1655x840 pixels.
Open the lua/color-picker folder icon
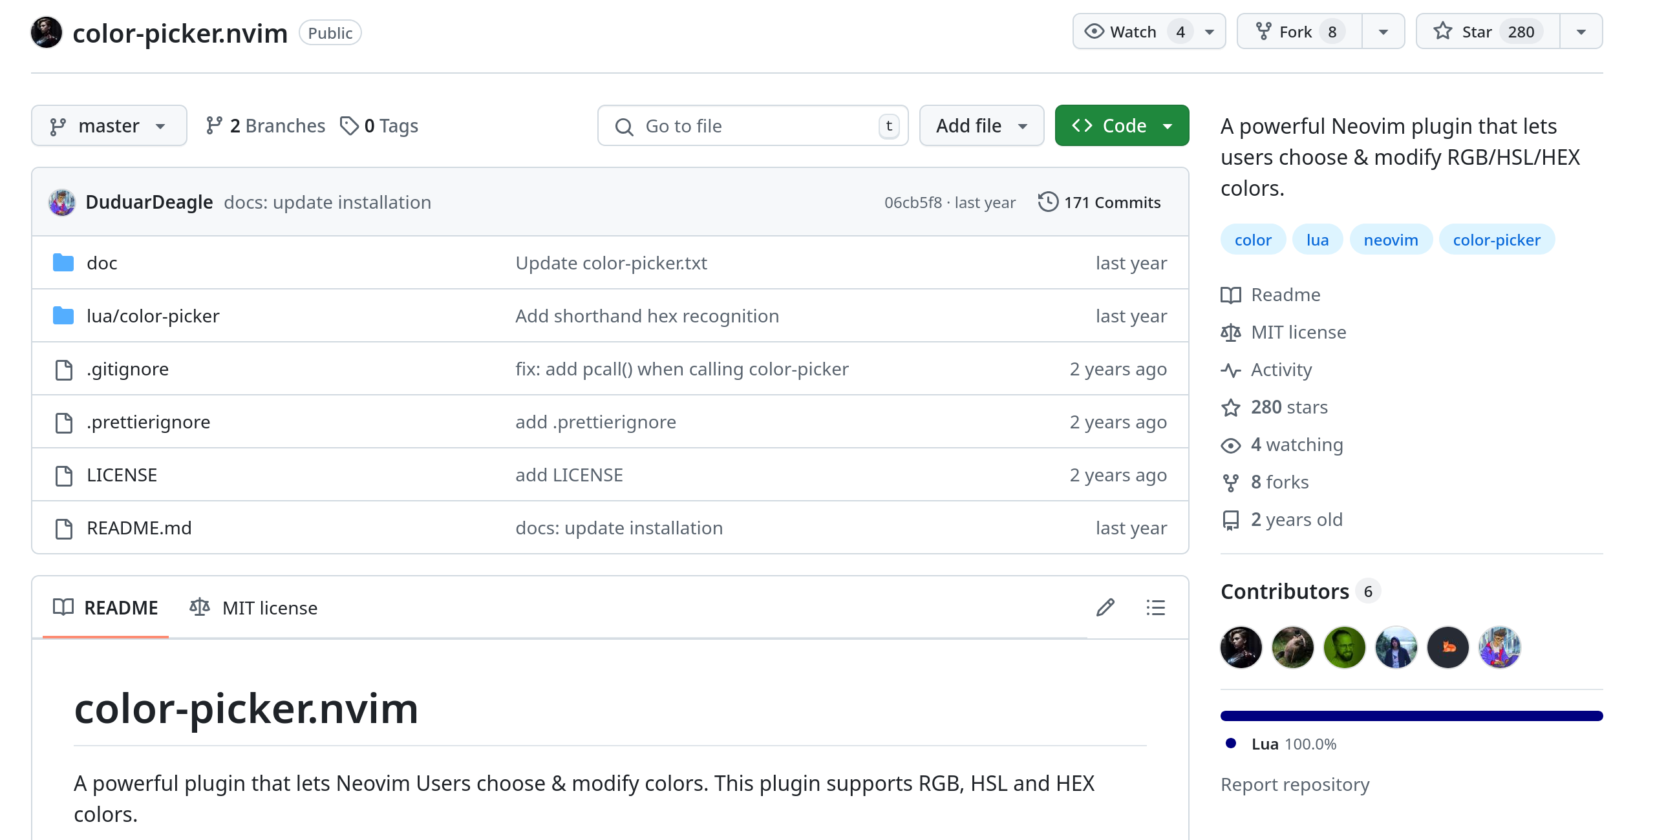click(63, 316)
